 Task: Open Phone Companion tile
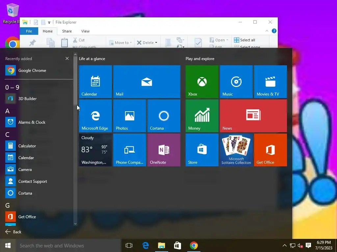point(130,150)
